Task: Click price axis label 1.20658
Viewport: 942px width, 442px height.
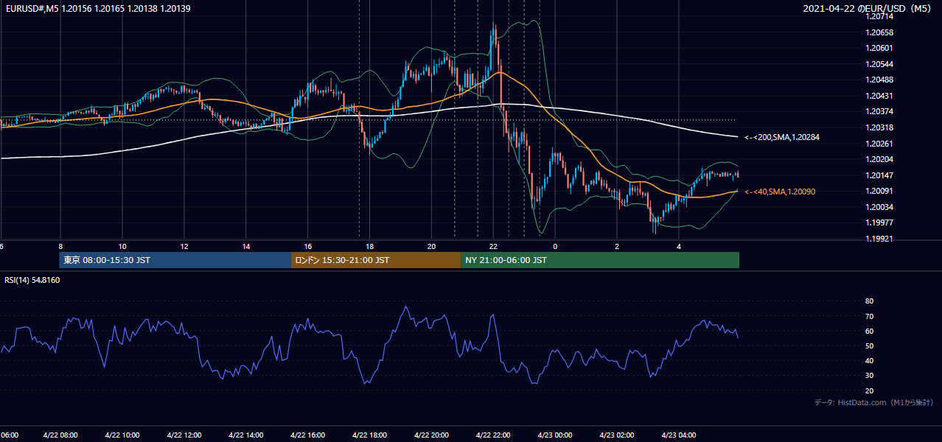Action: coord(879,32)
